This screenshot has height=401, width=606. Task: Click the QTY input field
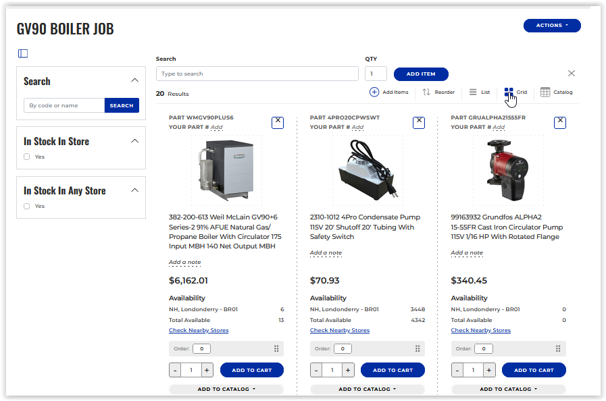[x=376, y=74]
